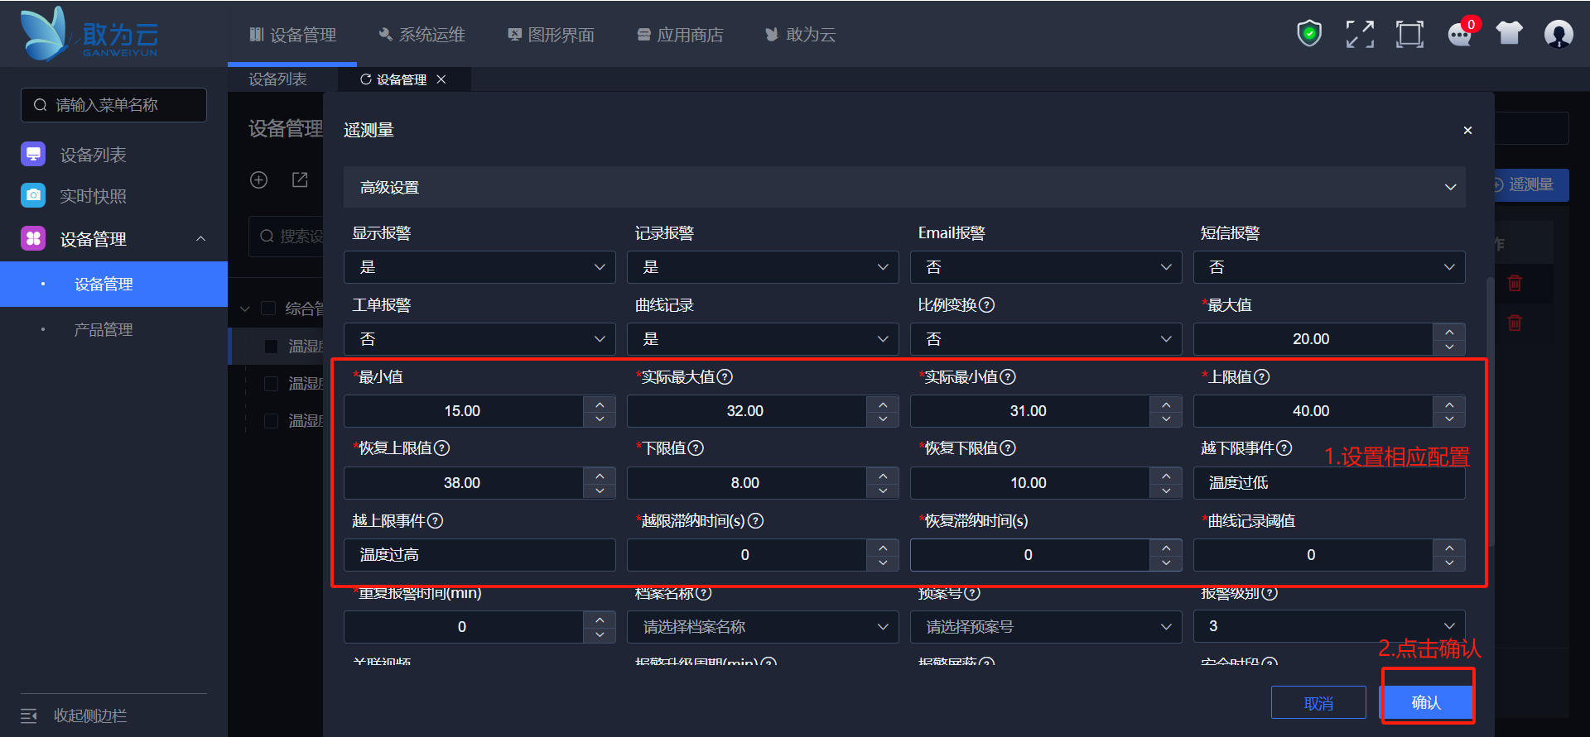Viewport: 1590px width, 737px height.
Task: Open the user avatar profile menu
Action: click(1559, 34)
